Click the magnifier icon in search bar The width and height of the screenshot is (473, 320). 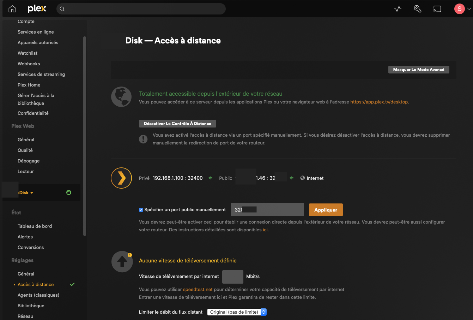tap(62, 9)
